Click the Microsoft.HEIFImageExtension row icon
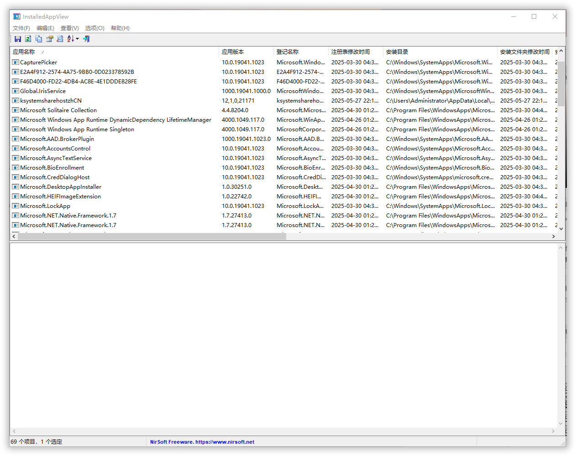Image resolution: width=576 pixels, height=456 pixels. (16, 197)
